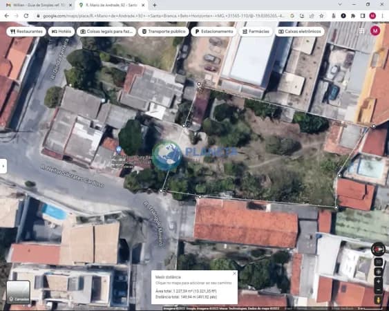Open the Chrome profile avatar in the toolbar
The image size is (389, 311).
[372, 16]
